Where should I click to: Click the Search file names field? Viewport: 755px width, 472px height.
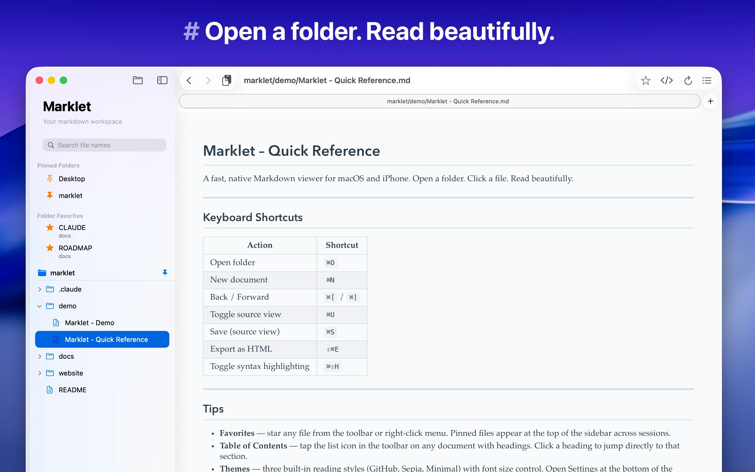tap(105, 145)
